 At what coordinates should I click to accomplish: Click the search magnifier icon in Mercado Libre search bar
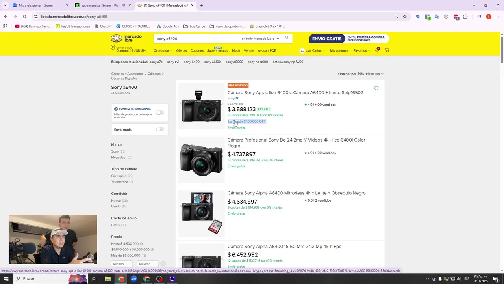pos(287,38)
